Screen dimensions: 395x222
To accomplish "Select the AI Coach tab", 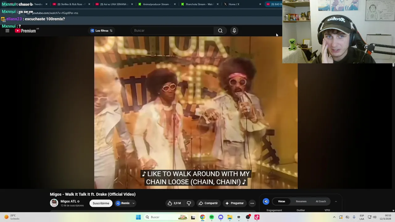I will pyautogui.click(x=321, y=201).
